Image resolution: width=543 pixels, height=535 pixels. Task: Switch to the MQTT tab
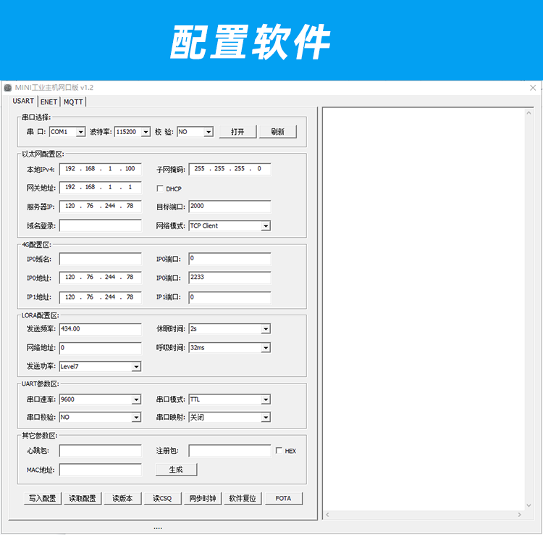73,102
